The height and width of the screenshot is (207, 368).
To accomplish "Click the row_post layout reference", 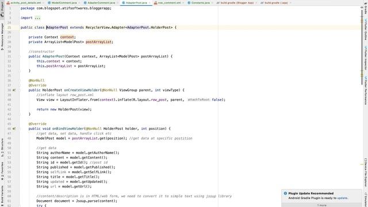I will click(x=159, y=99).
